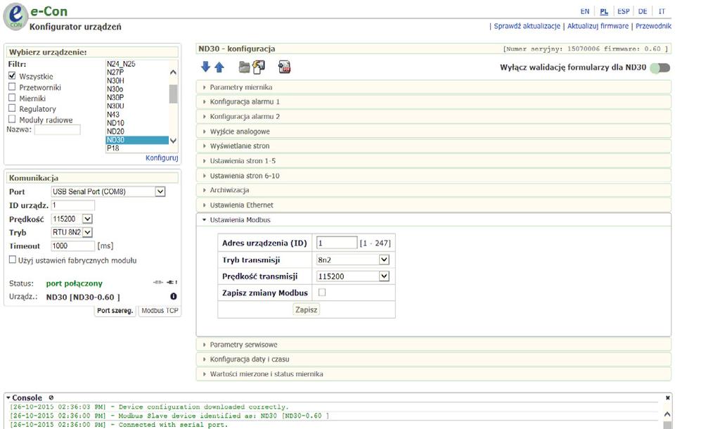Switch language to IT

click(x=662, y=11)
